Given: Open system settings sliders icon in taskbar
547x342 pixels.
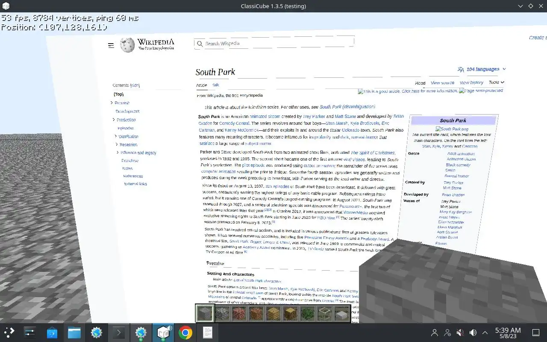Looking at the screenshot, I should (30, 332).
